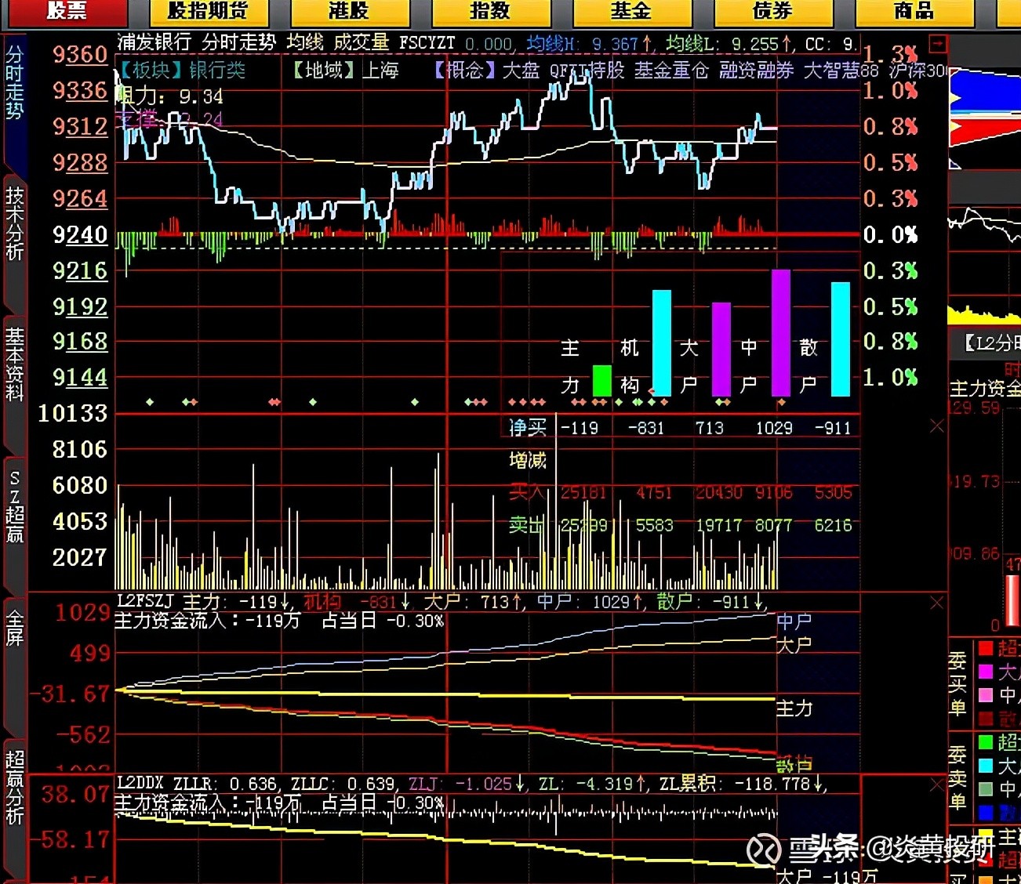
Task: Click the cyan 大户 swatch under 委卖单
Action: 986,765
